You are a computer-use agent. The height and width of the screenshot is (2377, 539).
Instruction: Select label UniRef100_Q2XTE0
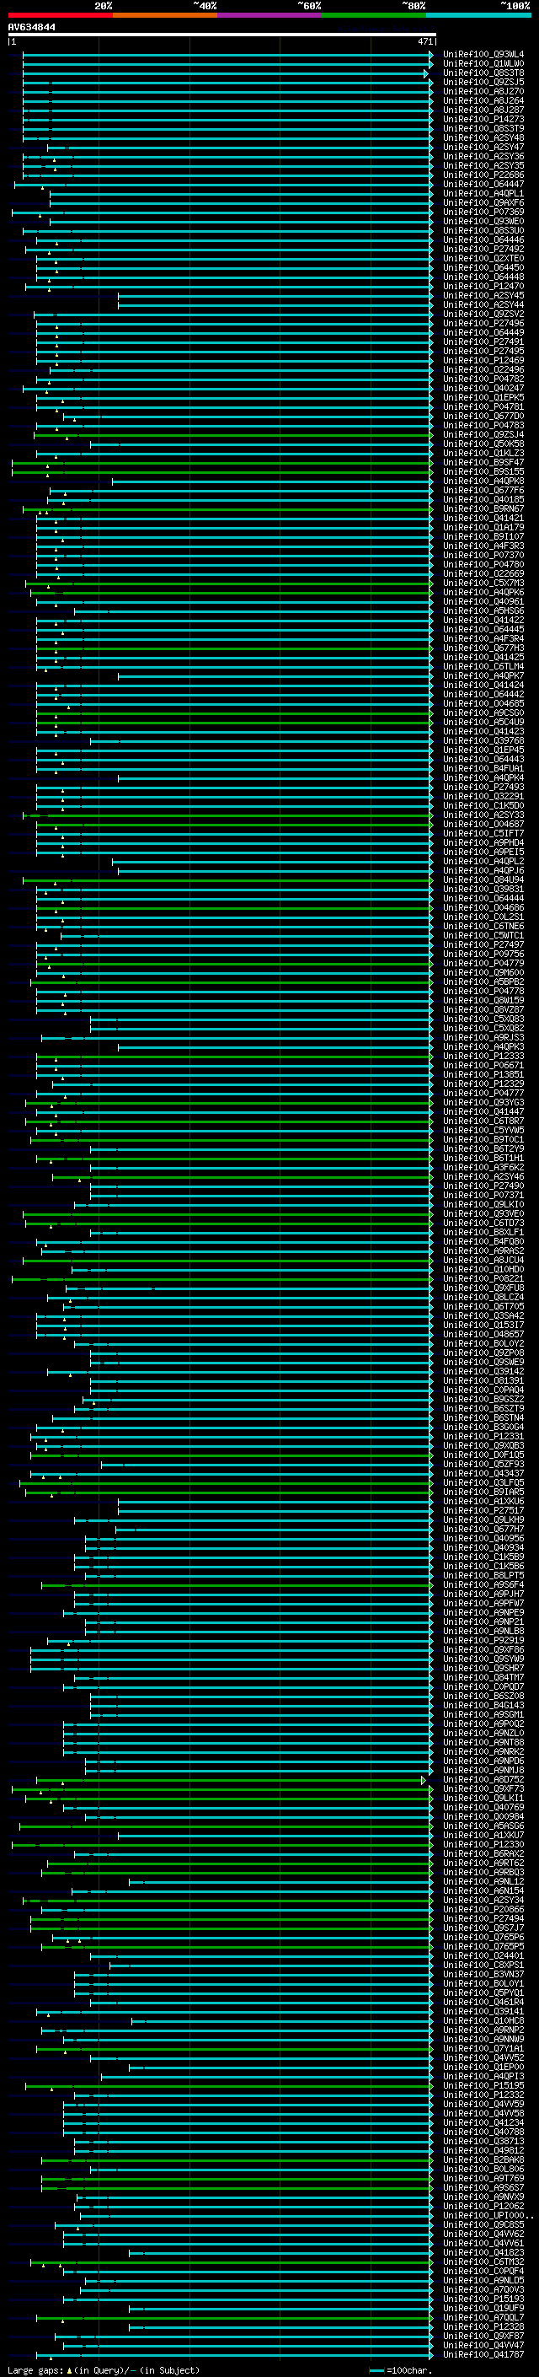(483, 258)
